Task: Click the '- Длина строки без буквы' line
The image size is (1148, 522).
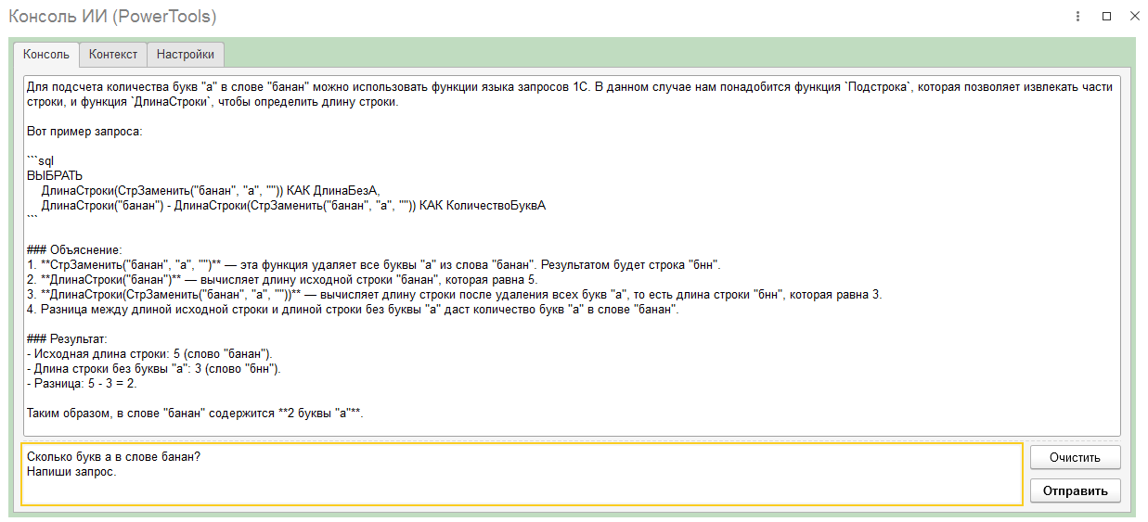Action: click(154, 370)
